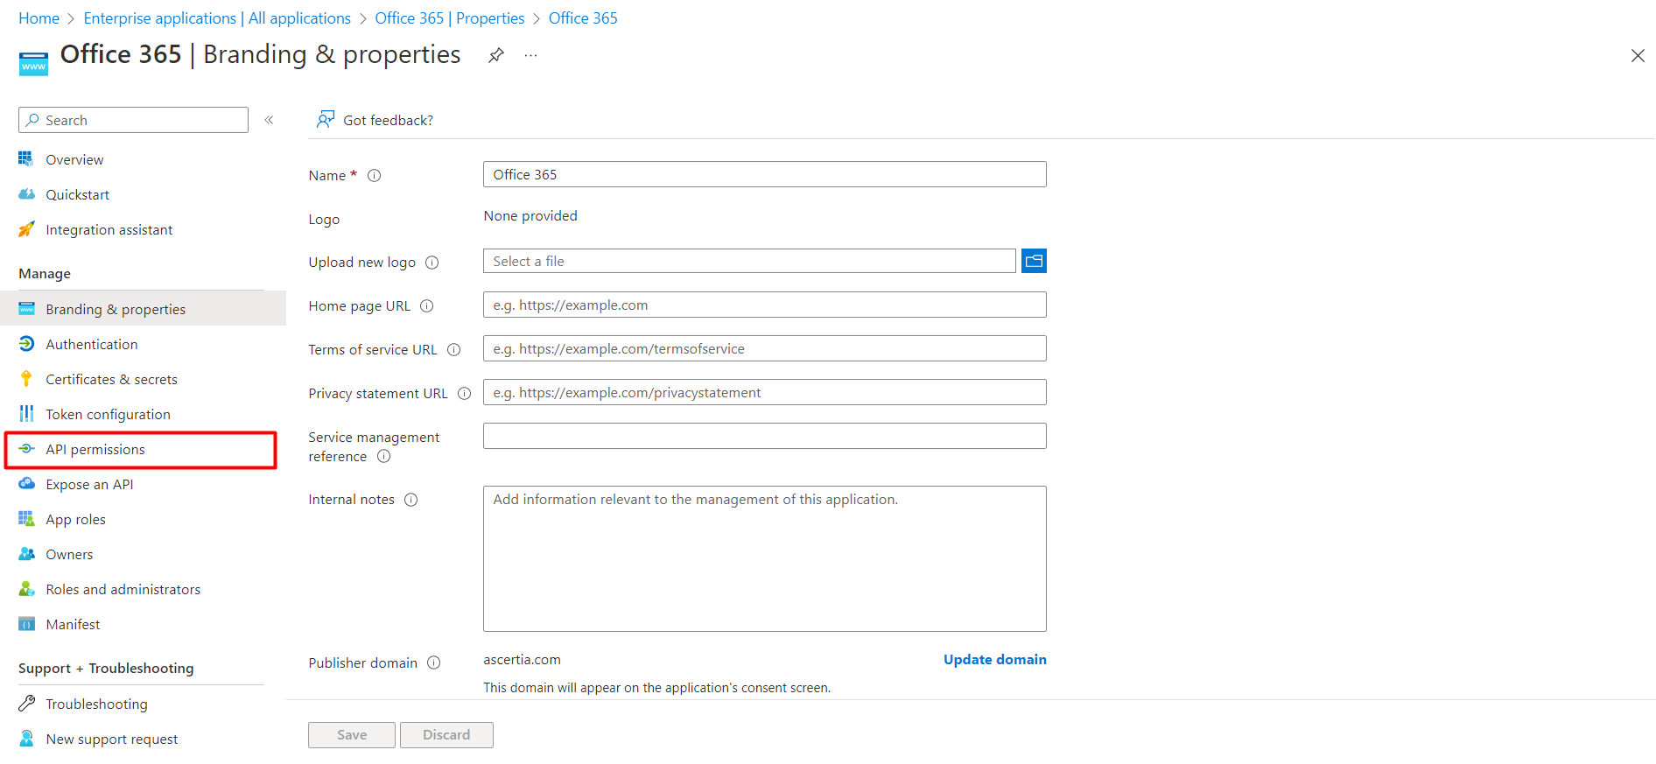Browse for a logo file folder icon
This screenshot has height=764, width=1656.
point(1034,261)
